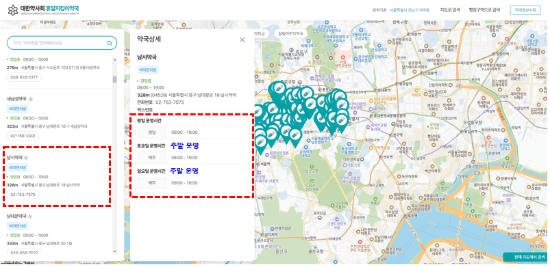Click 용산구청 label on the map
Screen dimensions: 550x267
point(316,251)
